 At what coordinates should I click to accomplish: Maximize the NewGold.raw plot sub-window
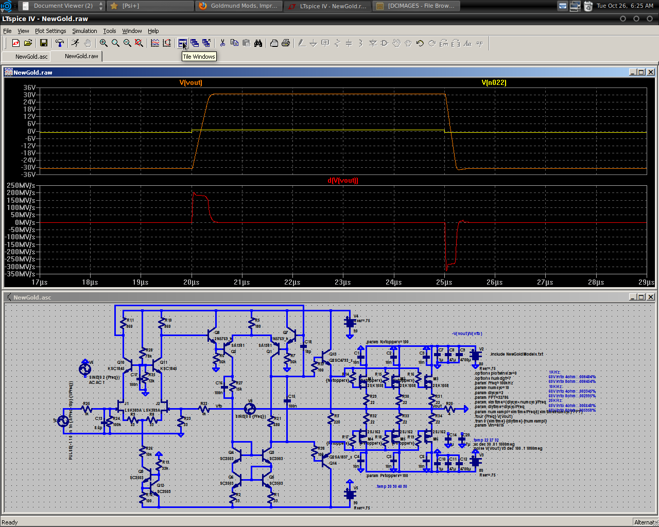(x=641, y=72)
